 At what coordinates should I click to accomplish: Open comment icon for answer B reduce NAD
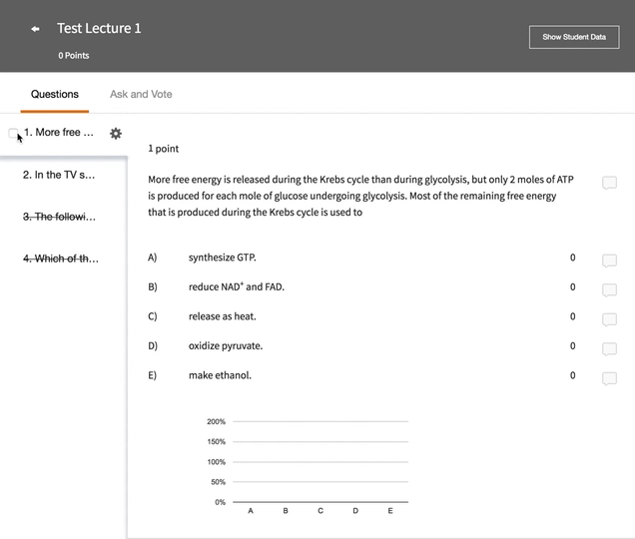[x=609, y=289]
